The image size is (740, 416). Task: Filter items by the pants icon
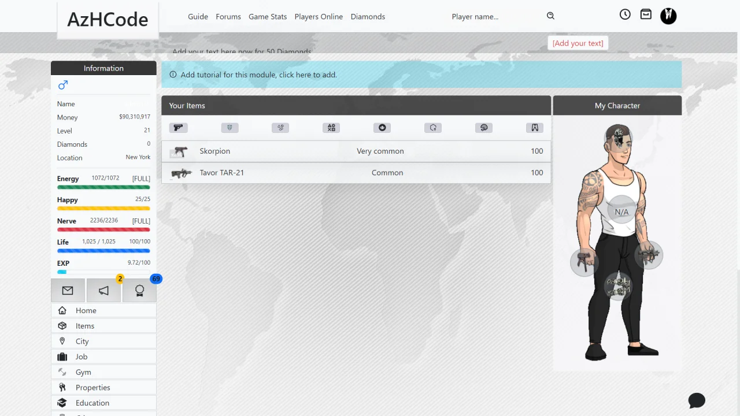[x=535, y=128]
